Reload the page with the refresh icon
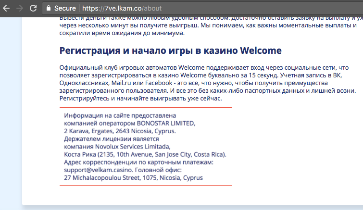The height and width of the screenshot is (212, 363). 33,8
